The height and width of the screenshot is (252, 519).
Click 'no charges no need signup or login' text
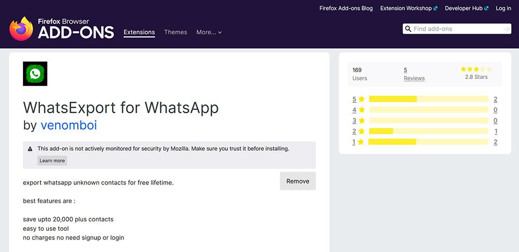pos(74,238)
